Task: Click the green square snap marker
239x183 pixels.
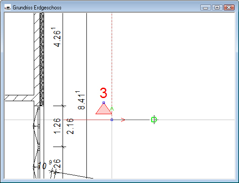Action: point(154,120)
